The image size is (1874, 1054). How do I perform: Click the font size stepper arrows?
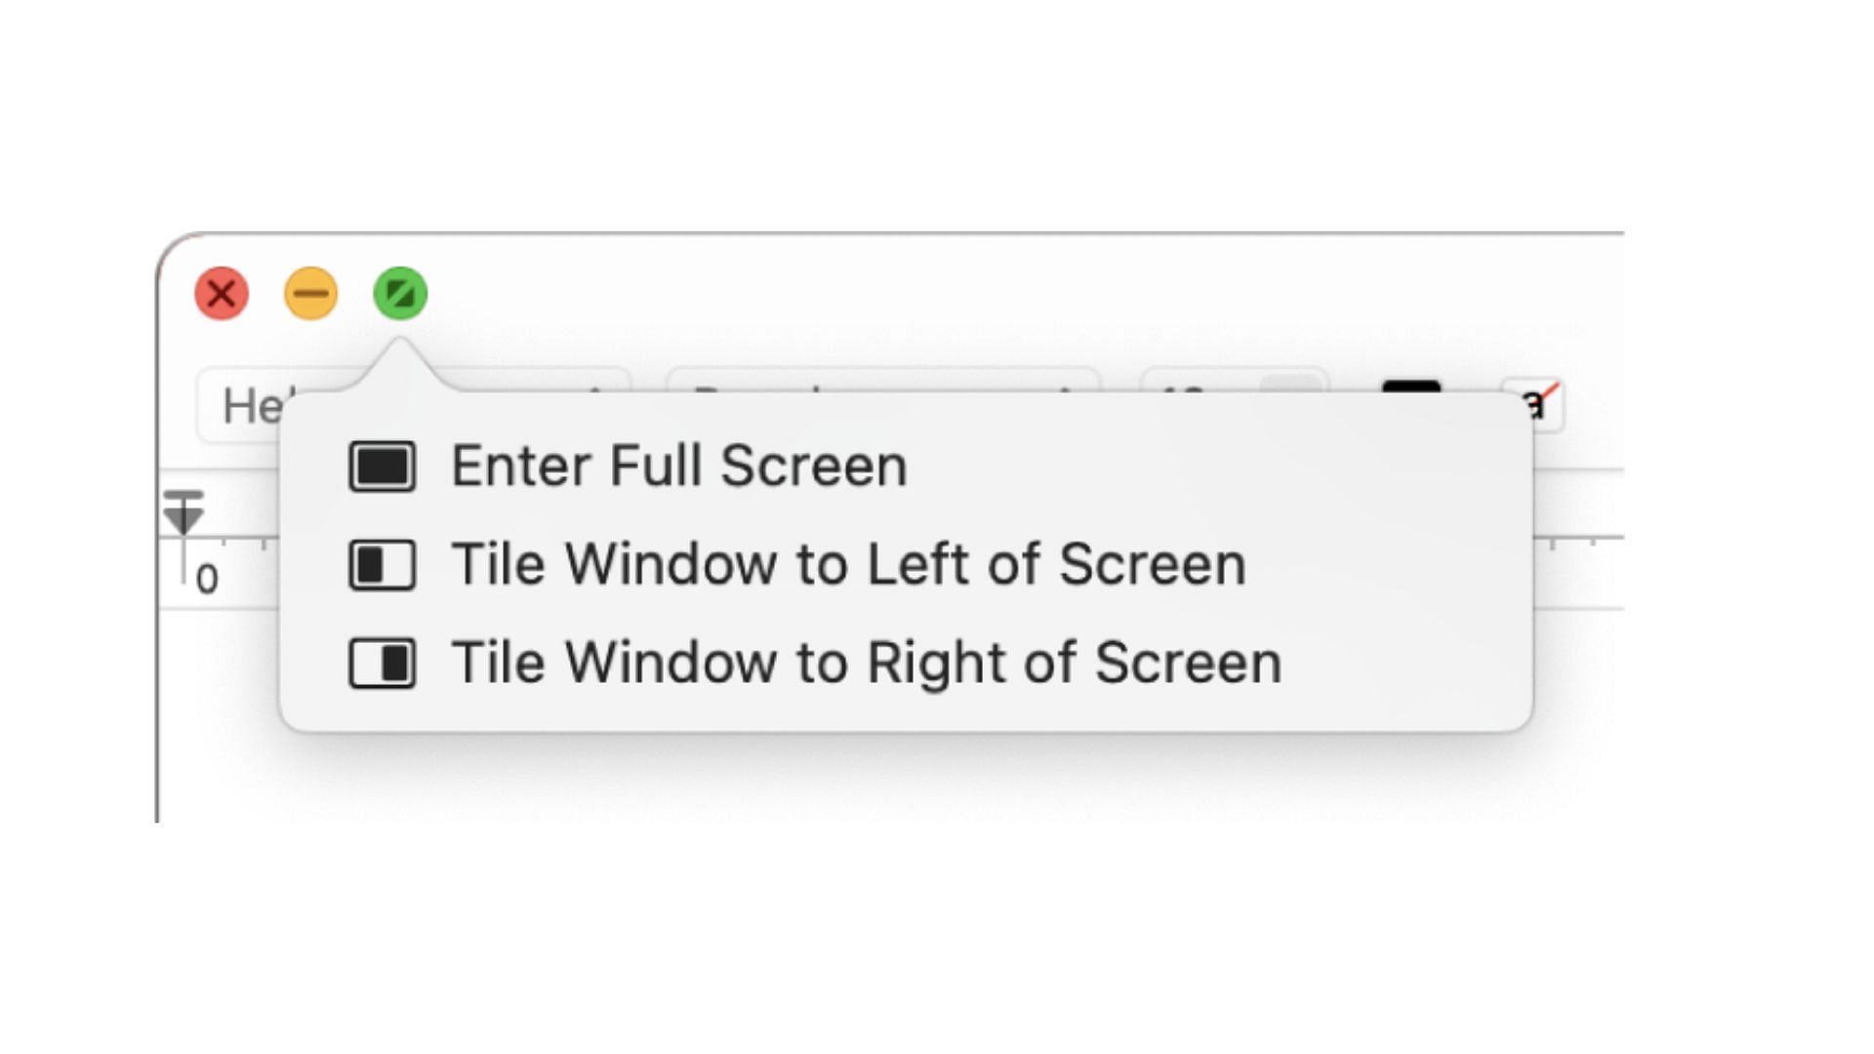tap(1292, 382)
